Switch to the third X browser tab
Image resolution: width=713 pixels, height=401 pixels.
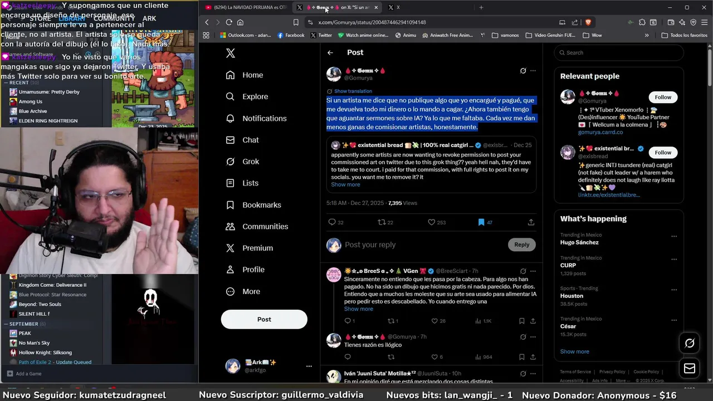[394, 7]
